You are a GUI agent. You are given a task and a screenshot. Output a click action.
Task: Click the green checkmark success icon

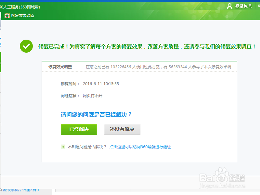pyautogui.click(x=26, y=46)
